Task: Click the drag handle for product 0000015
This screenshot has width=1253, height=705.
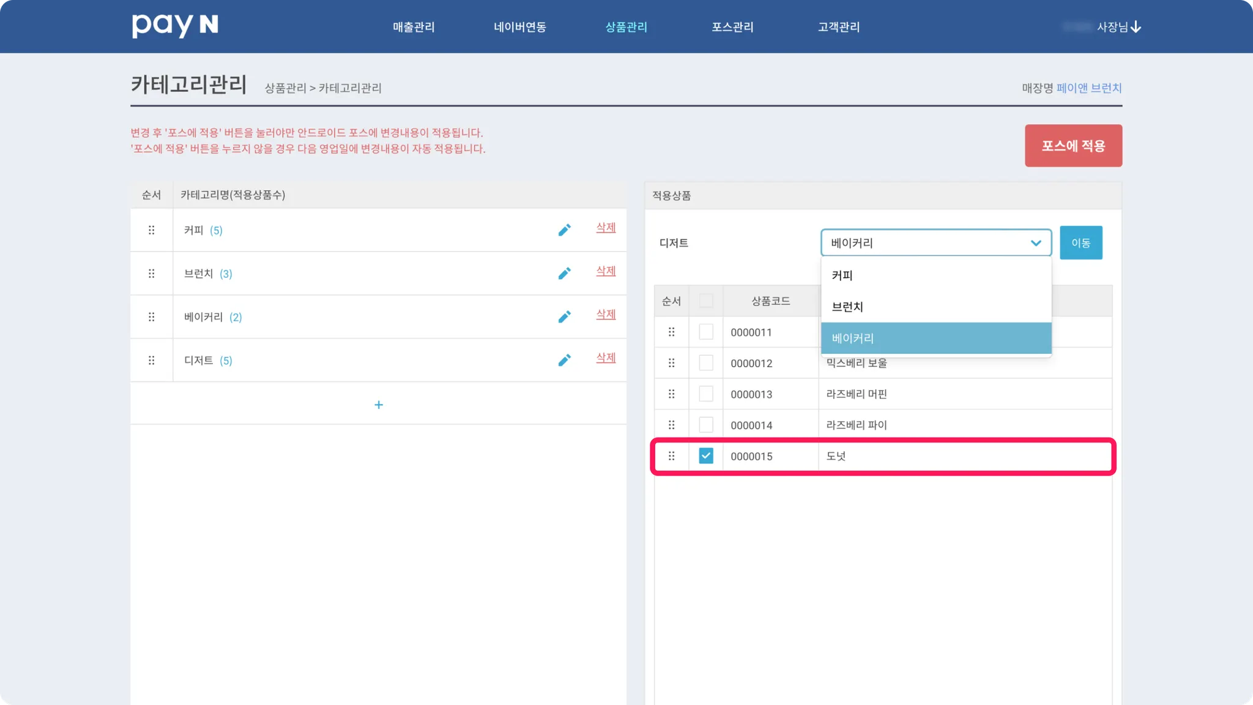Action: 671,456
